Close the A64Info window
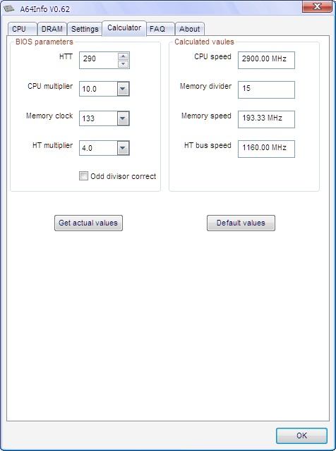 317,6
